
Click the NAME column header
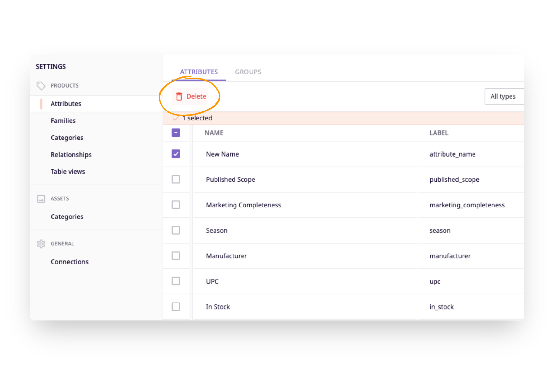tap(214, 133)
